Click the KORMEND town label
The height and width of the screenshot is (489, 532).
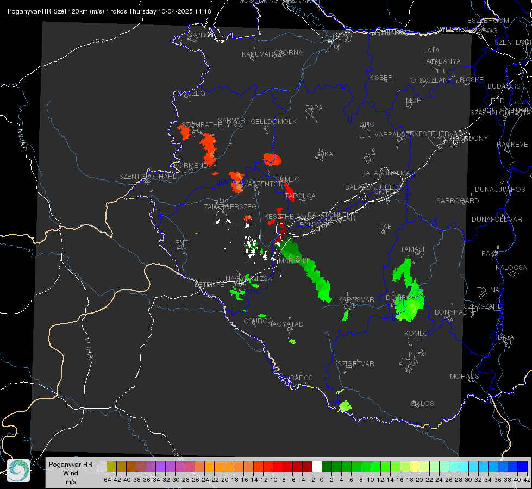click(191, 166)
